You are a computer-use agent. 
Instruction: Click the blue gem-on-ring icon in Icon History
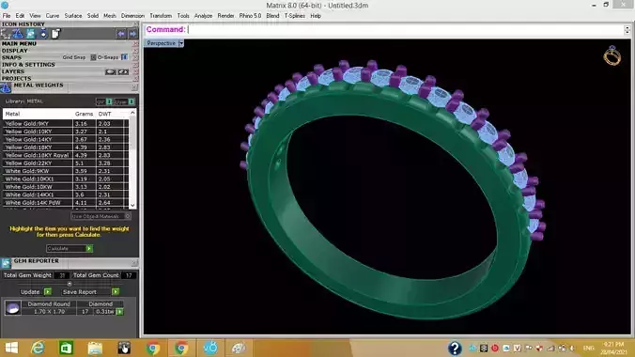(43, 34)
